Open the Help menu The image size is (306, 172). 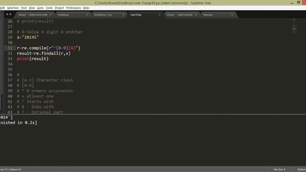click(86, 8)
